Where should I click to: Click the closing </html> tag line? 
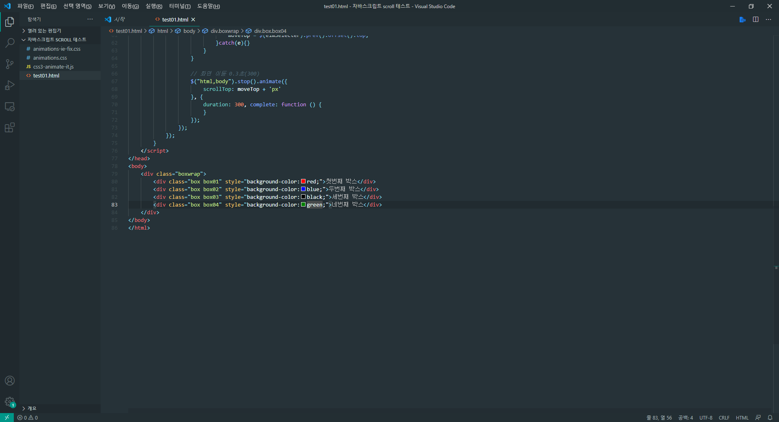pos(139,228)
